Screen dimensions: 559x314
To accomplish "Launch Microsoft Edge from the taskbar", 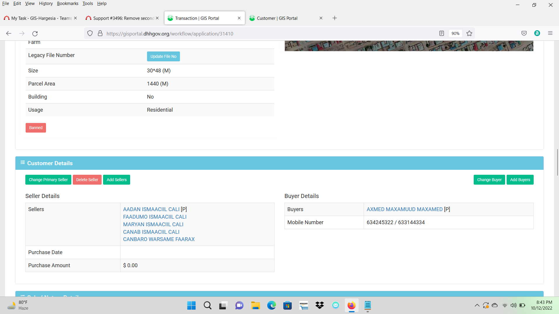I will [x=271, y=305].
